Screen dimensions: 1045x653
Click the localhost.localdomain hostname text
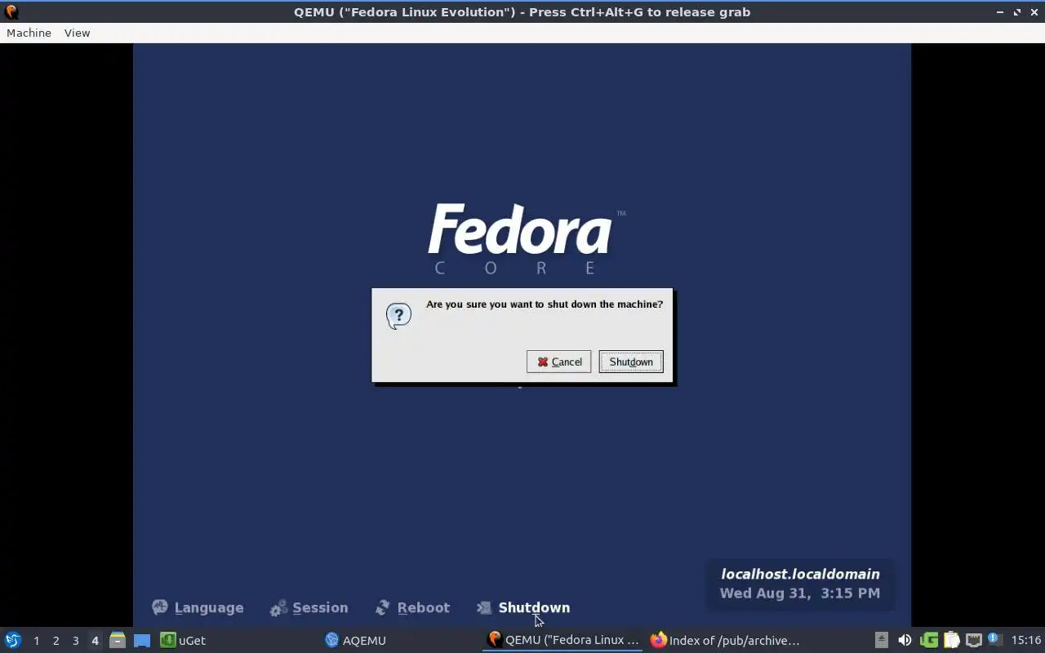(x=800, y=574)
